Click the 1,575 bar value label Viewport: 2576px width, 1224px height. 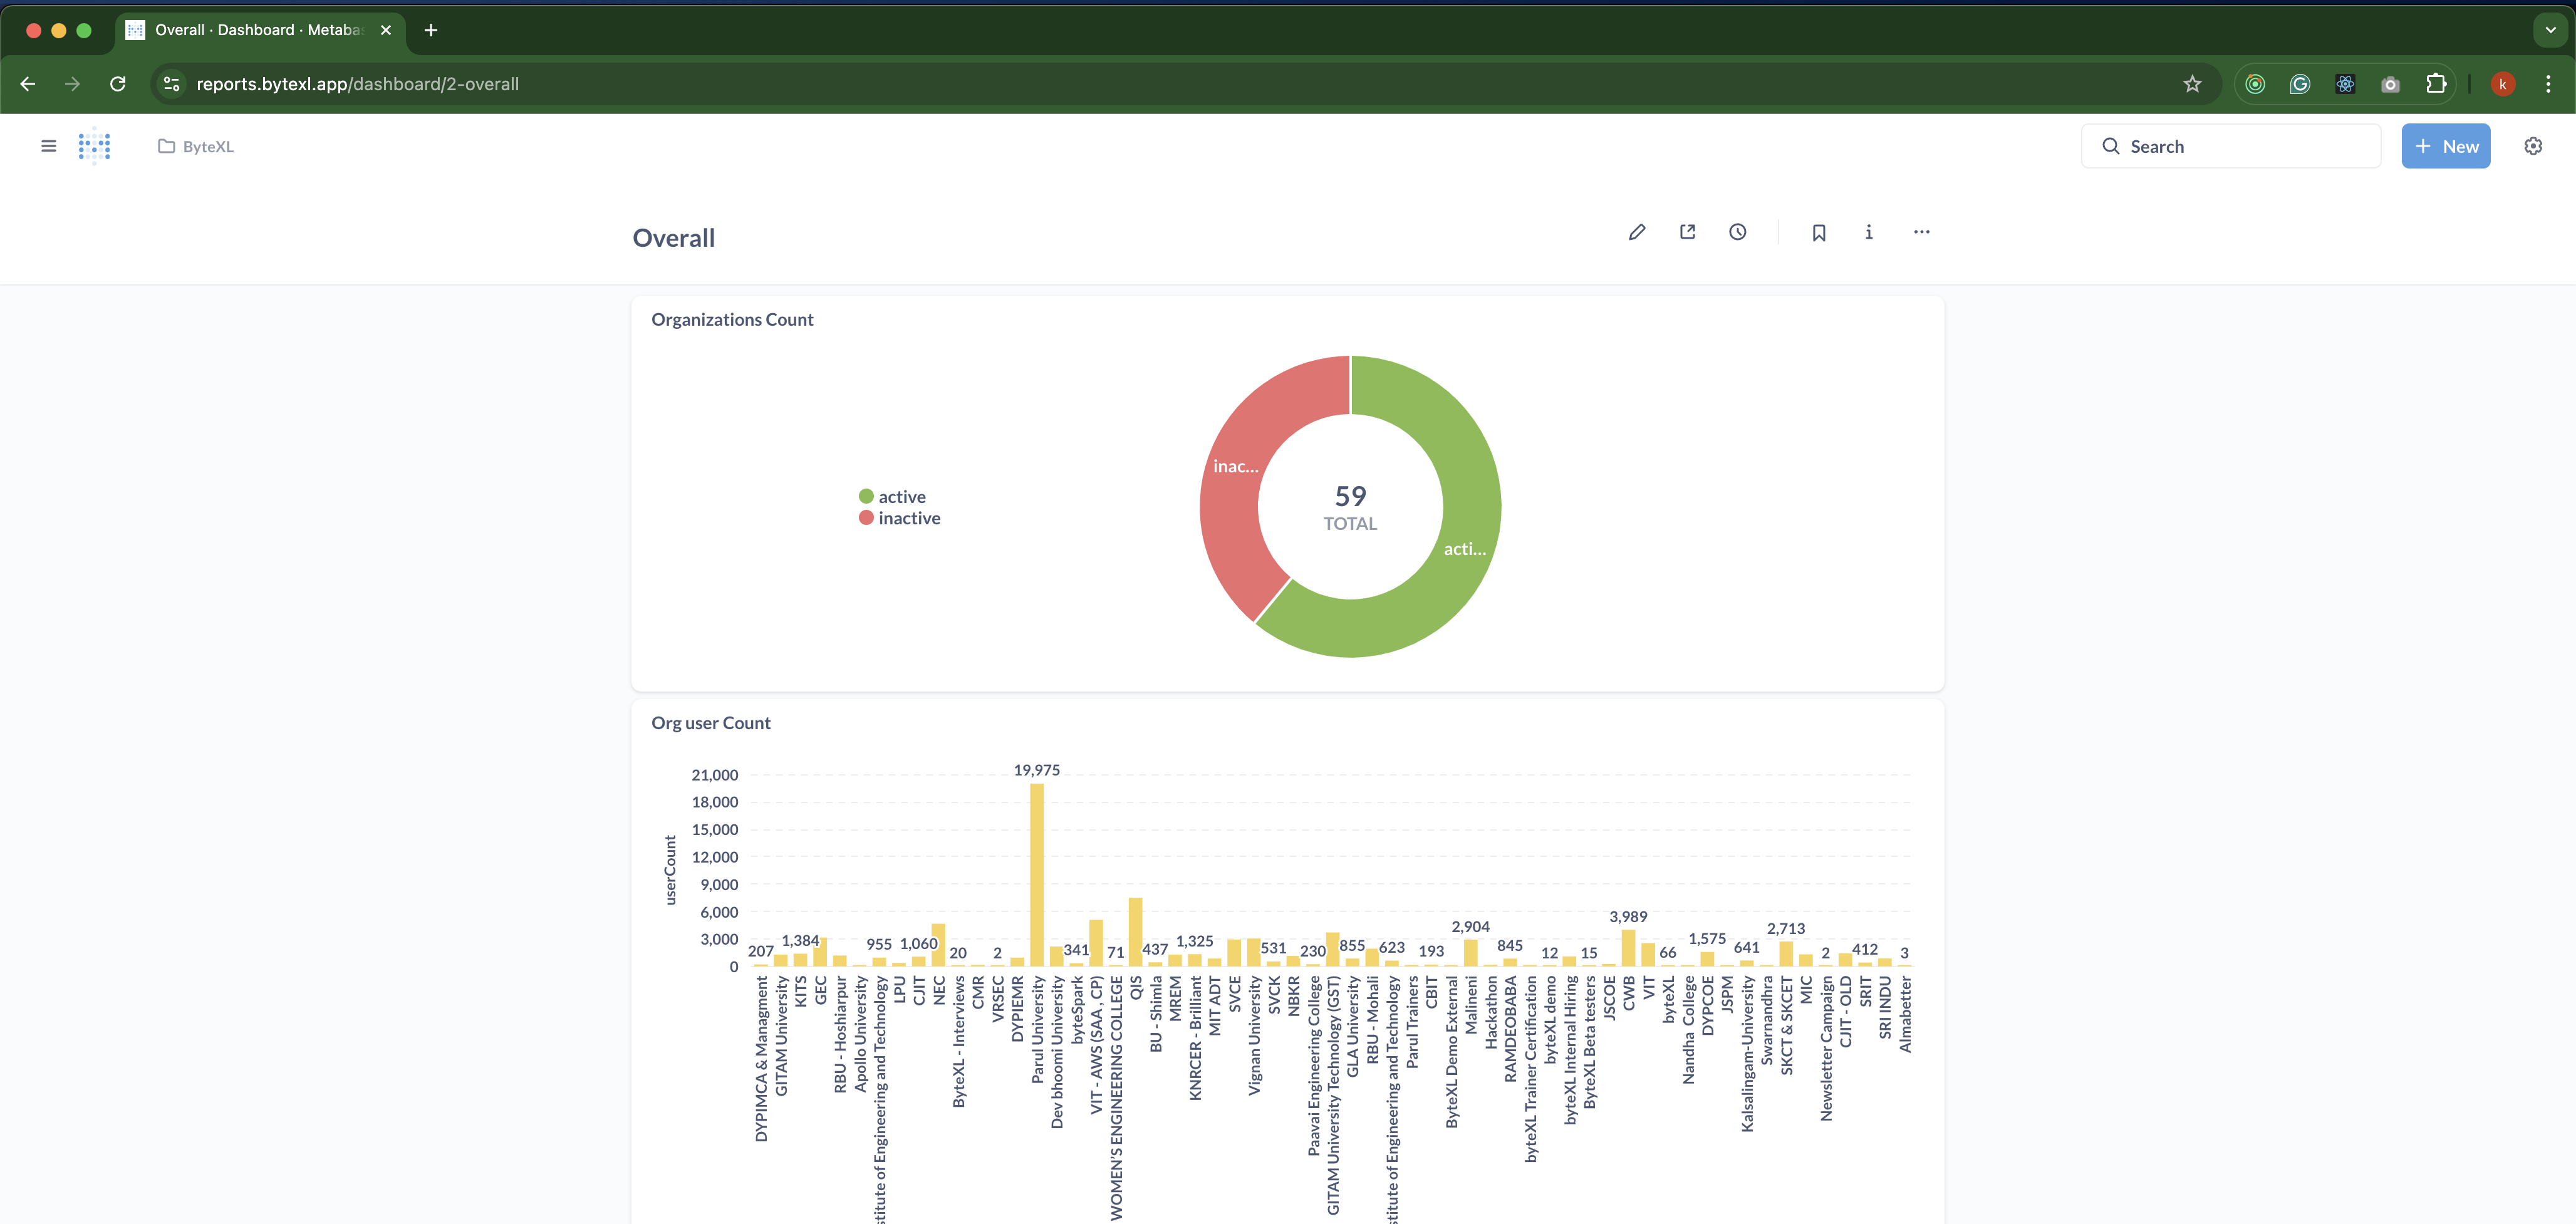tap(1707, 939)
